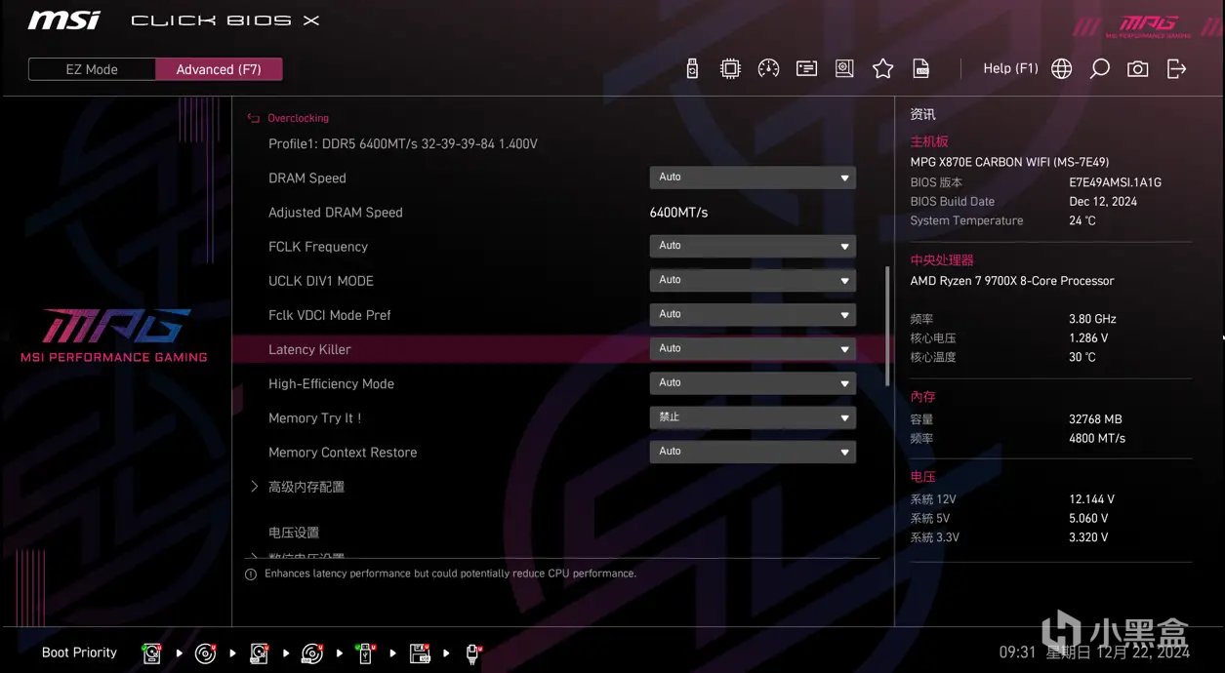This screenshot has height=673, width=1225.
Task: Take a screenshot with the camera icon
Action: click(1138, 68)
